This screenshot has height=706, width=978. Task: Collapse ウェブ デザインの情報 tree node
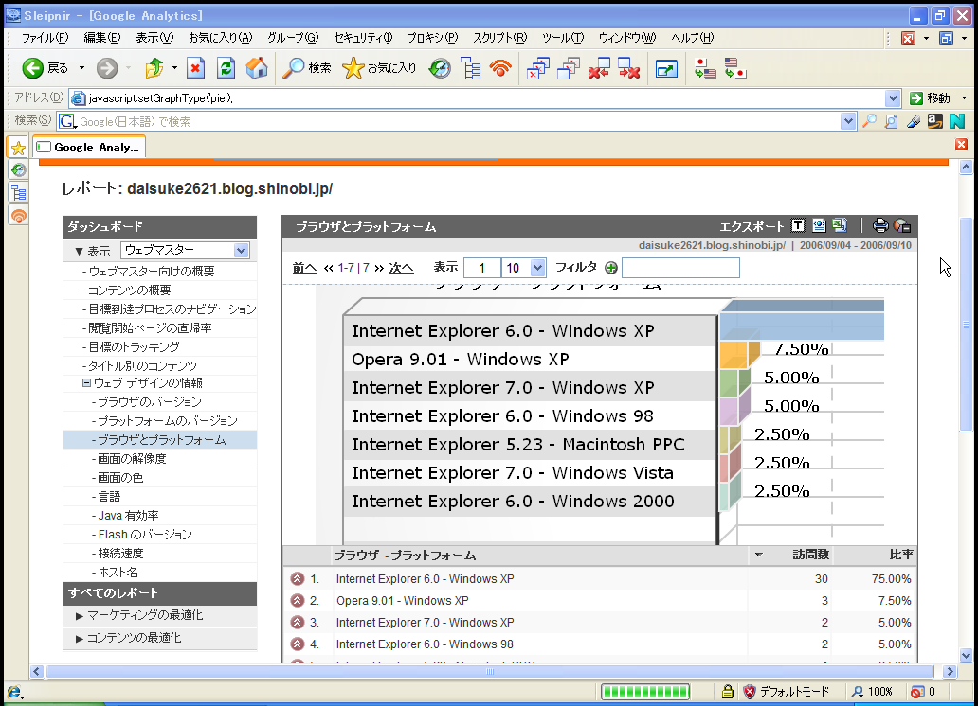click(86, 383)
